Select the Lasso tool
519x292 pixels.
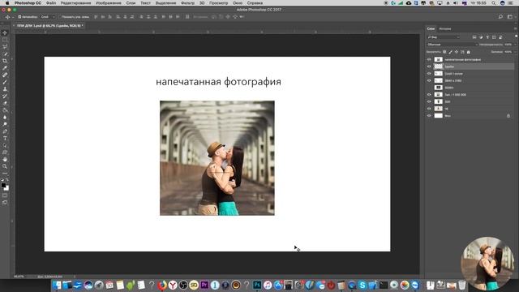5,47
